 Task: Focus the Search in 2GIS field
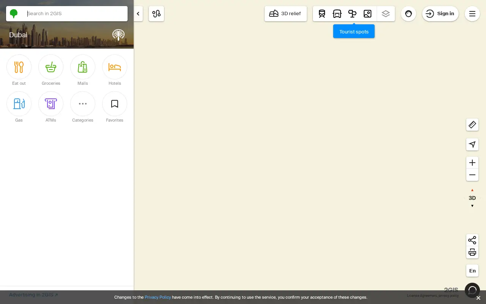click(x=76, y=14)
